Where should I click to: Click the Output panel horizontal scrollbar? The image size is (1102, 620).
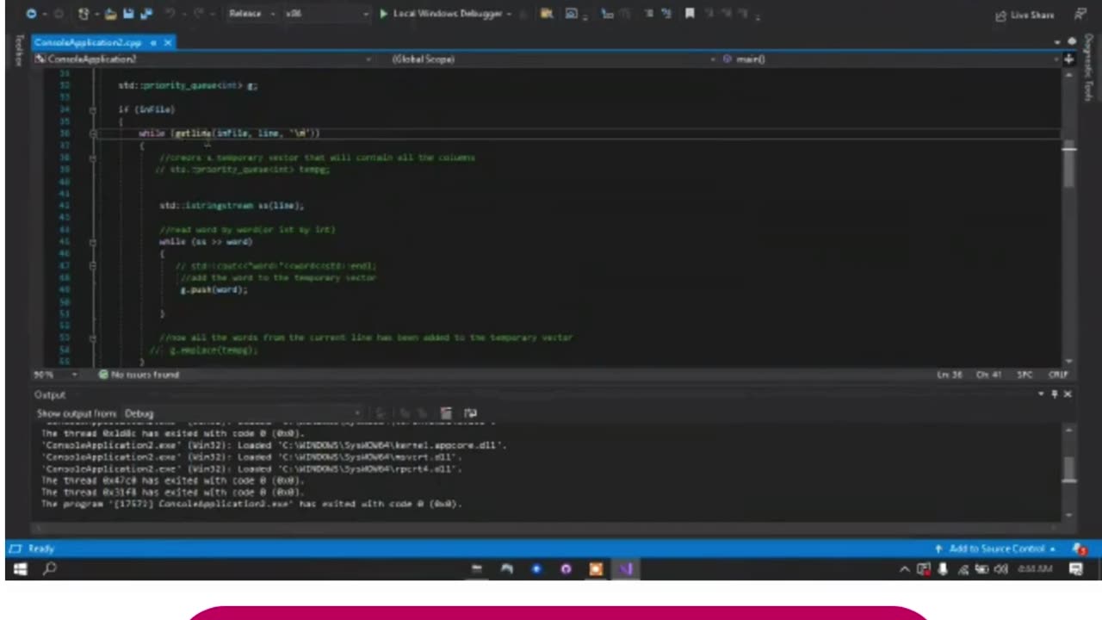click(547, 527)
